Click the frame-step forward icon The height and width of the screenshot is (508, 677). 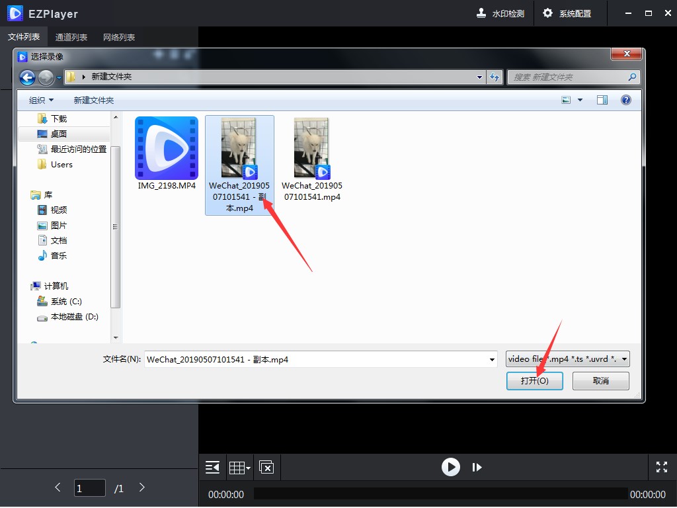tap(477, 467)
